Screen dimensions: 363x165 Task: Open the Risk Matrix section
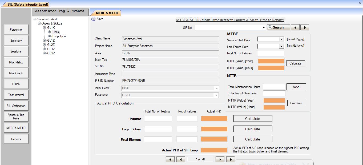(x=16, y=62)
